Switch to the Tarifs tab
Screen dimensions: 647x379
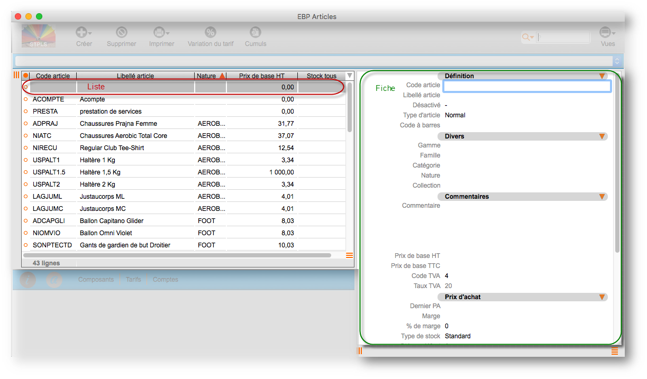(133, 280)
